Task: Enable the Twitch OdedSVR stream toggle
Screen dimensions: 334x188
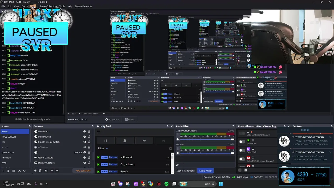Action: click(242, 150)
